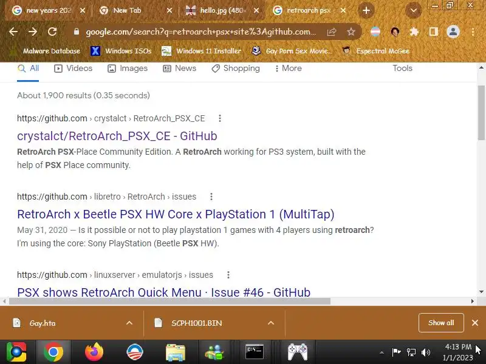This screenshot has width=486, height=364.
Task: Click the vertical scrollbar thumb
Action: pos(481,112)
